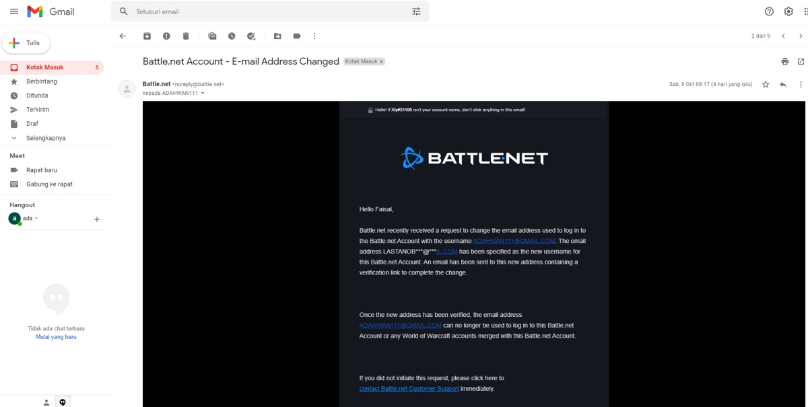This screenshot has height=407, width=808.
Task: Star this message
Action: click(766, 85)
